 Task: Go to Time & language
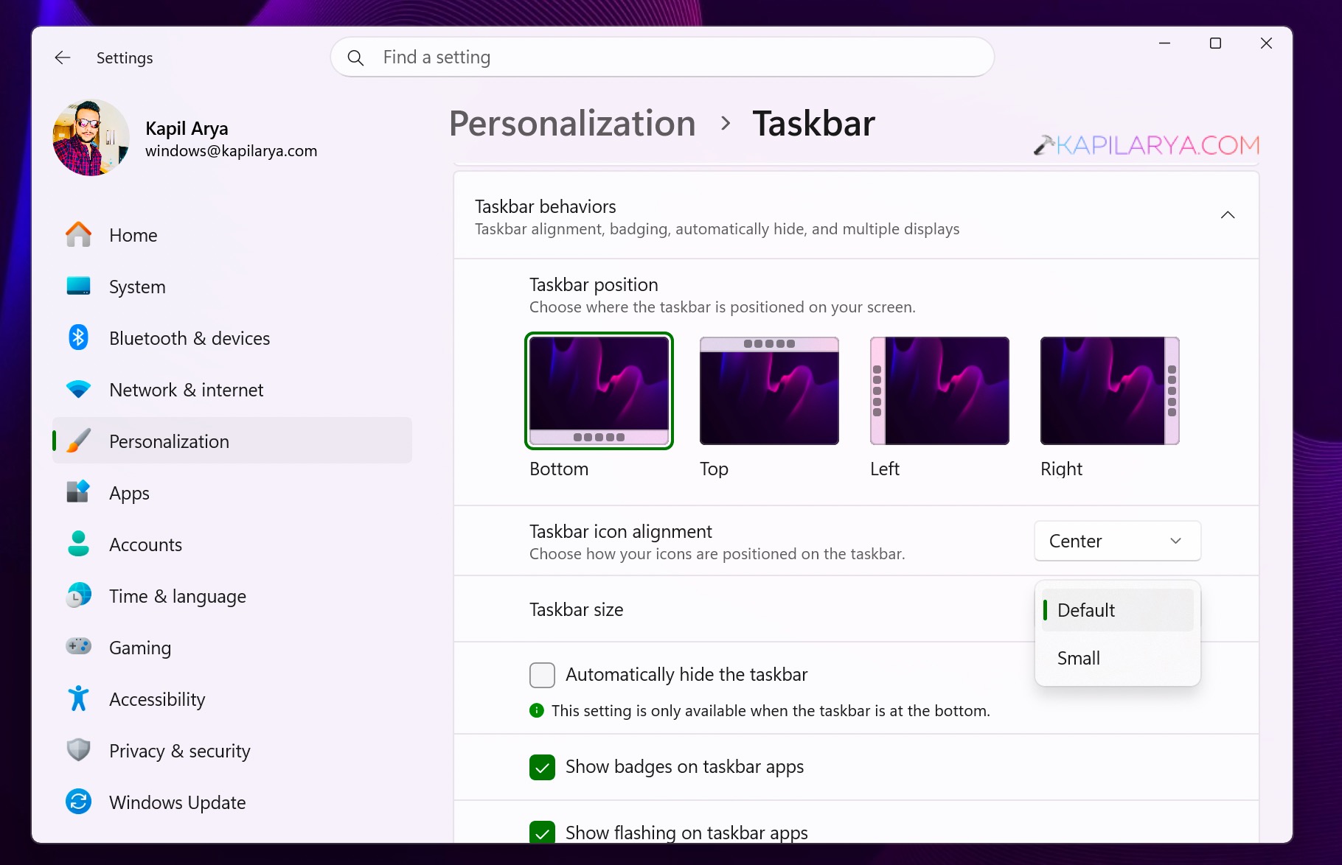pos(232,596)
